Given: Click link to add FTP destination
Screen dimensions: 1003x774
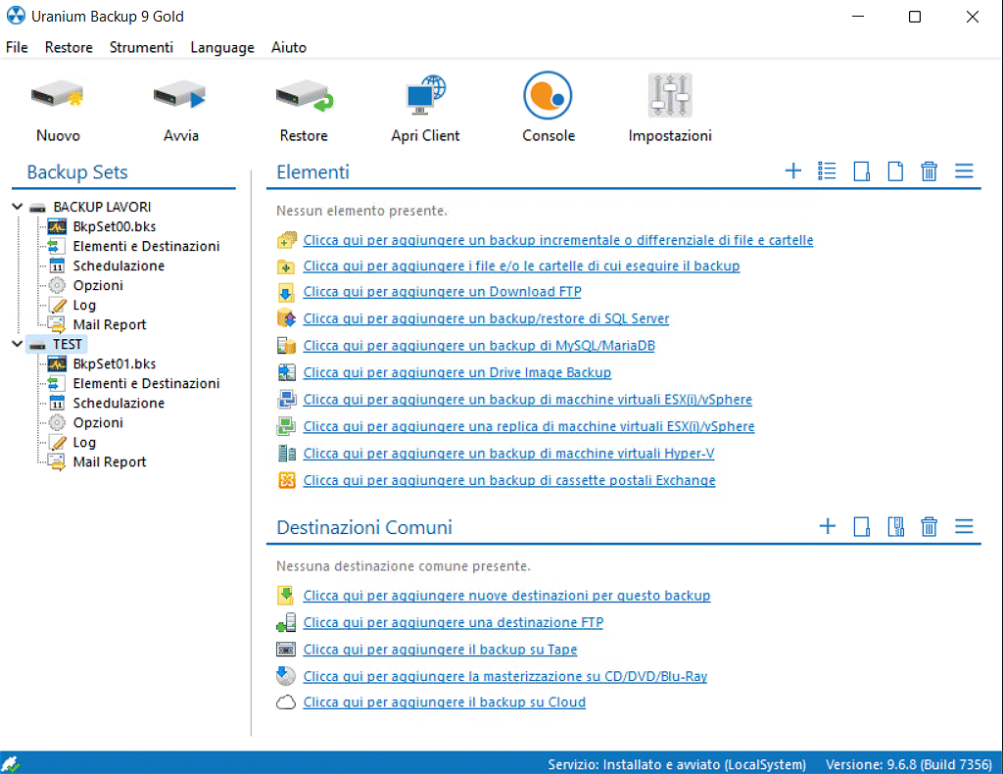Looking at the screenshot, I should pos(453,622).
